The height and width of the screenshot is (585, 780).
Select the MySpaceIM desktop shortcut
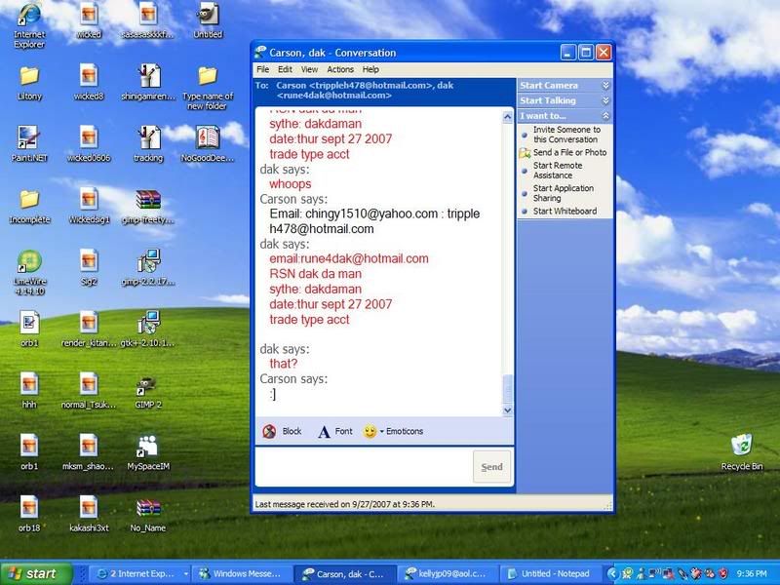click(x=148, y=452)
